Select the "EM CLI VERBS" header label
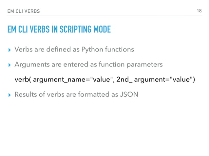This screenshot has height=156, width=209. 23,11
